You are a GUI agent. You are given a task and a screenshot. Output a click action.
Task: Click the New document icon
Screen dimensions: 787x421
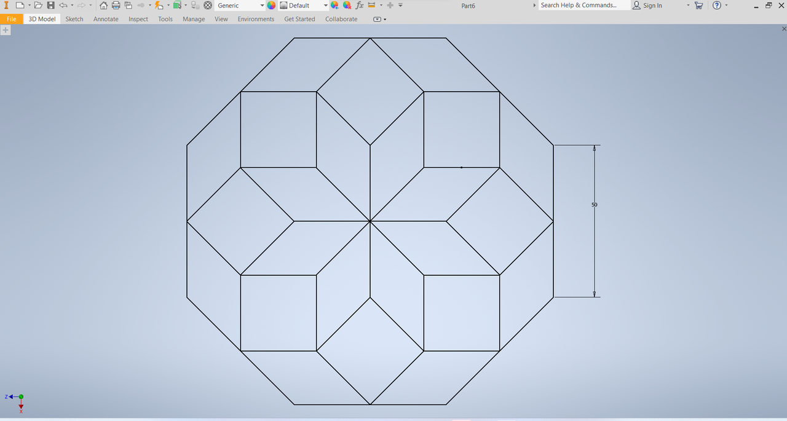point(20,6)
